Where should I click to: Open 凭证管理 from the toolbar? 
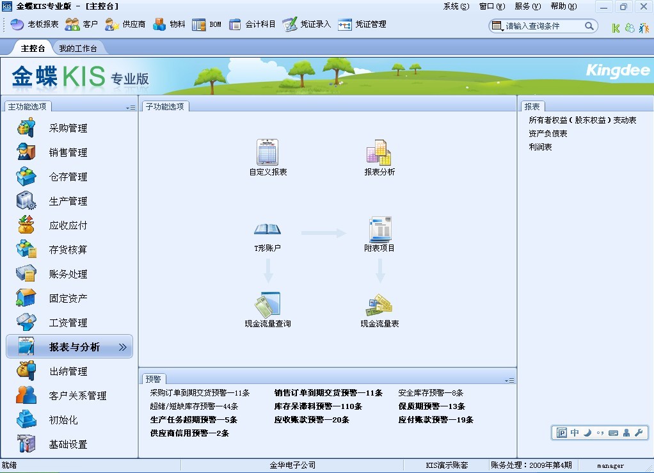[x=362, y=24]
